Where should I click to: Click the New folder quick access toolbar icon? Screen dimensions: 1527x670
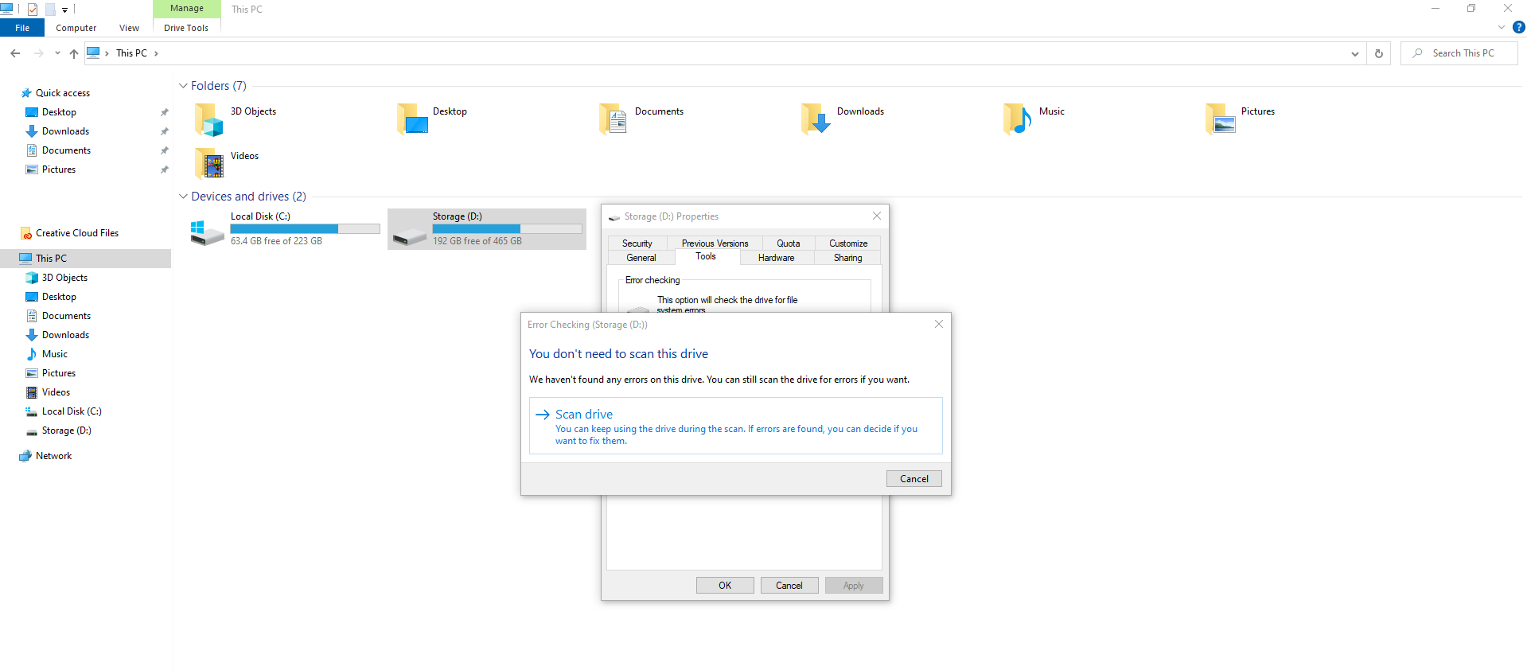tap(50, 10)
